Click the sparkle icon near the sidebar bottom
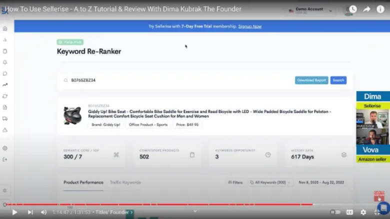Viewport: 390px width, 219px height. (5, 190)
